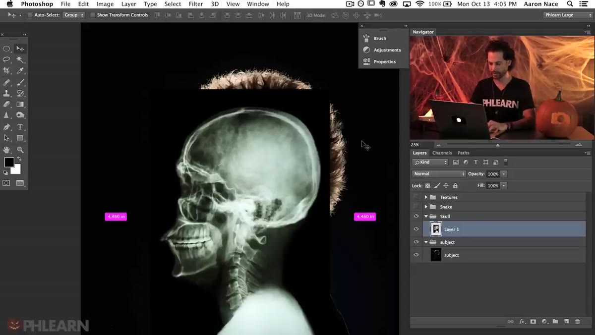Toggle Quick Mask mode

6,183
